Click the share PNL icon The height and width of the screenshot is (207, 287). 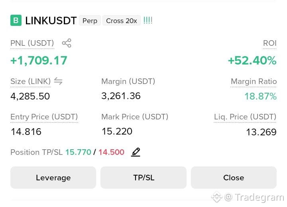tap(67, 43)
